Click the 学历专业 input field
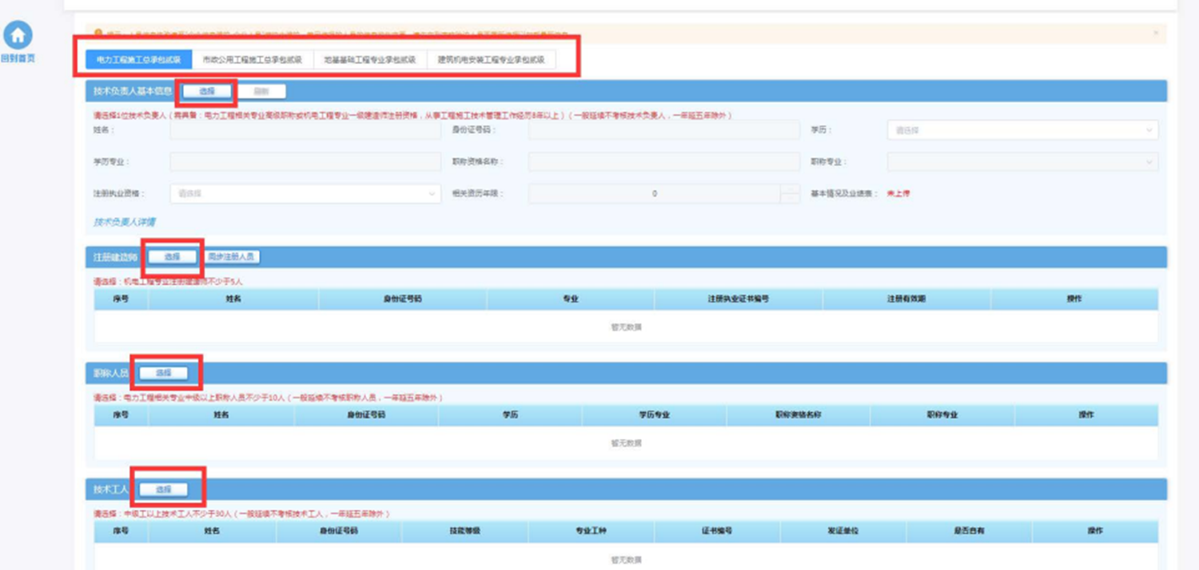The height and width of the screenshot is (570, 1199). tap(305, 162)
